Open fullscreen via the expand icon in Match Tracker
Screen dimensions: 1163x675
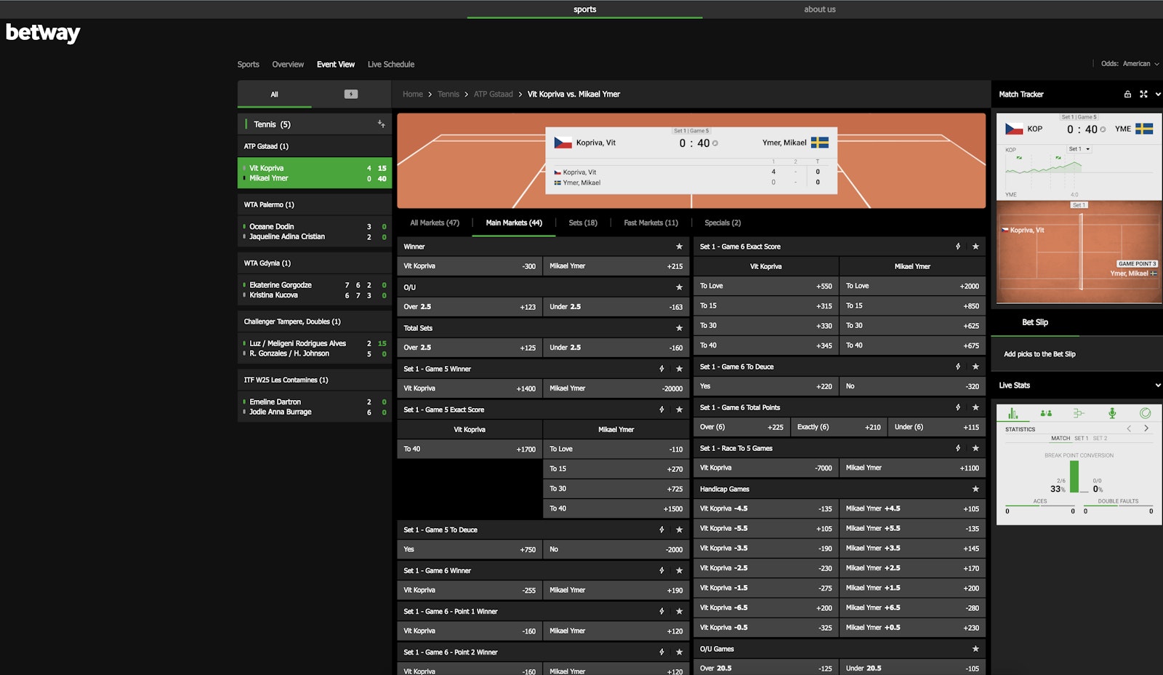click(x=1143, y=94)
